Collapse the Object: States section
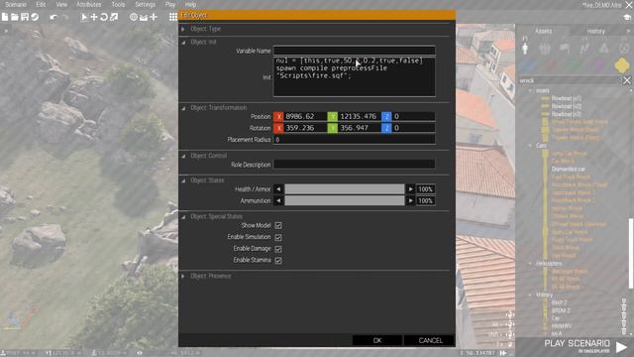 [183, 180]
